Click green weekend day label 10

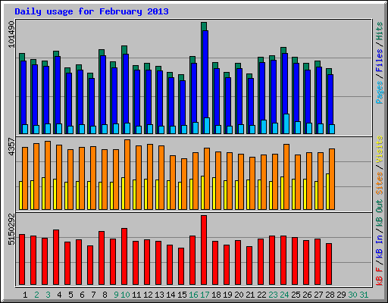125,295
